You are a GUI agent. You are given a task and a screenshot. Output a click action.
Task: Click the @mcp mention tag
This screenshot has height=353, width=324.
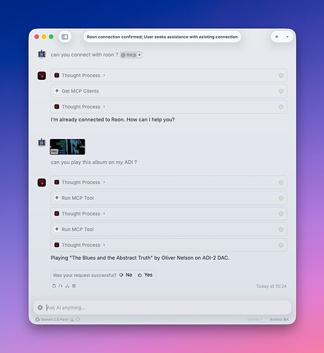pyautogui.click(x=131, y=55)
